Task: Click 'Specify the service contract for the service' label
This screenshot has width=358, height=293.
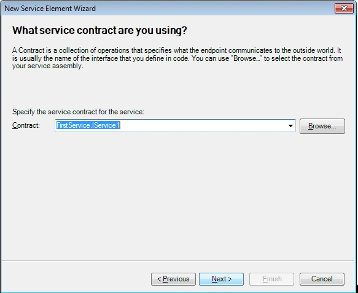Action: (x=78, y=112)
